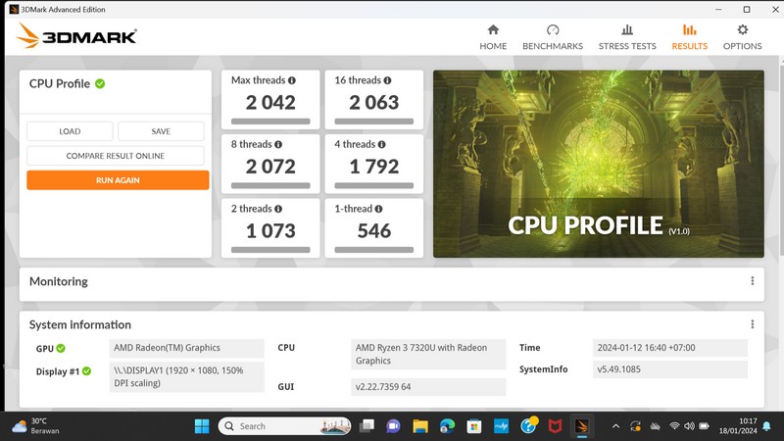Click the Load button
The height and width of the screenshot is (441, 784).
70,131
